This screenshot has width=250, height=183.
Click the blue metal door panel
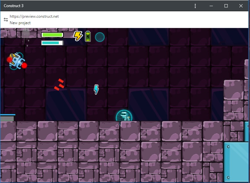tap(236, 162)
